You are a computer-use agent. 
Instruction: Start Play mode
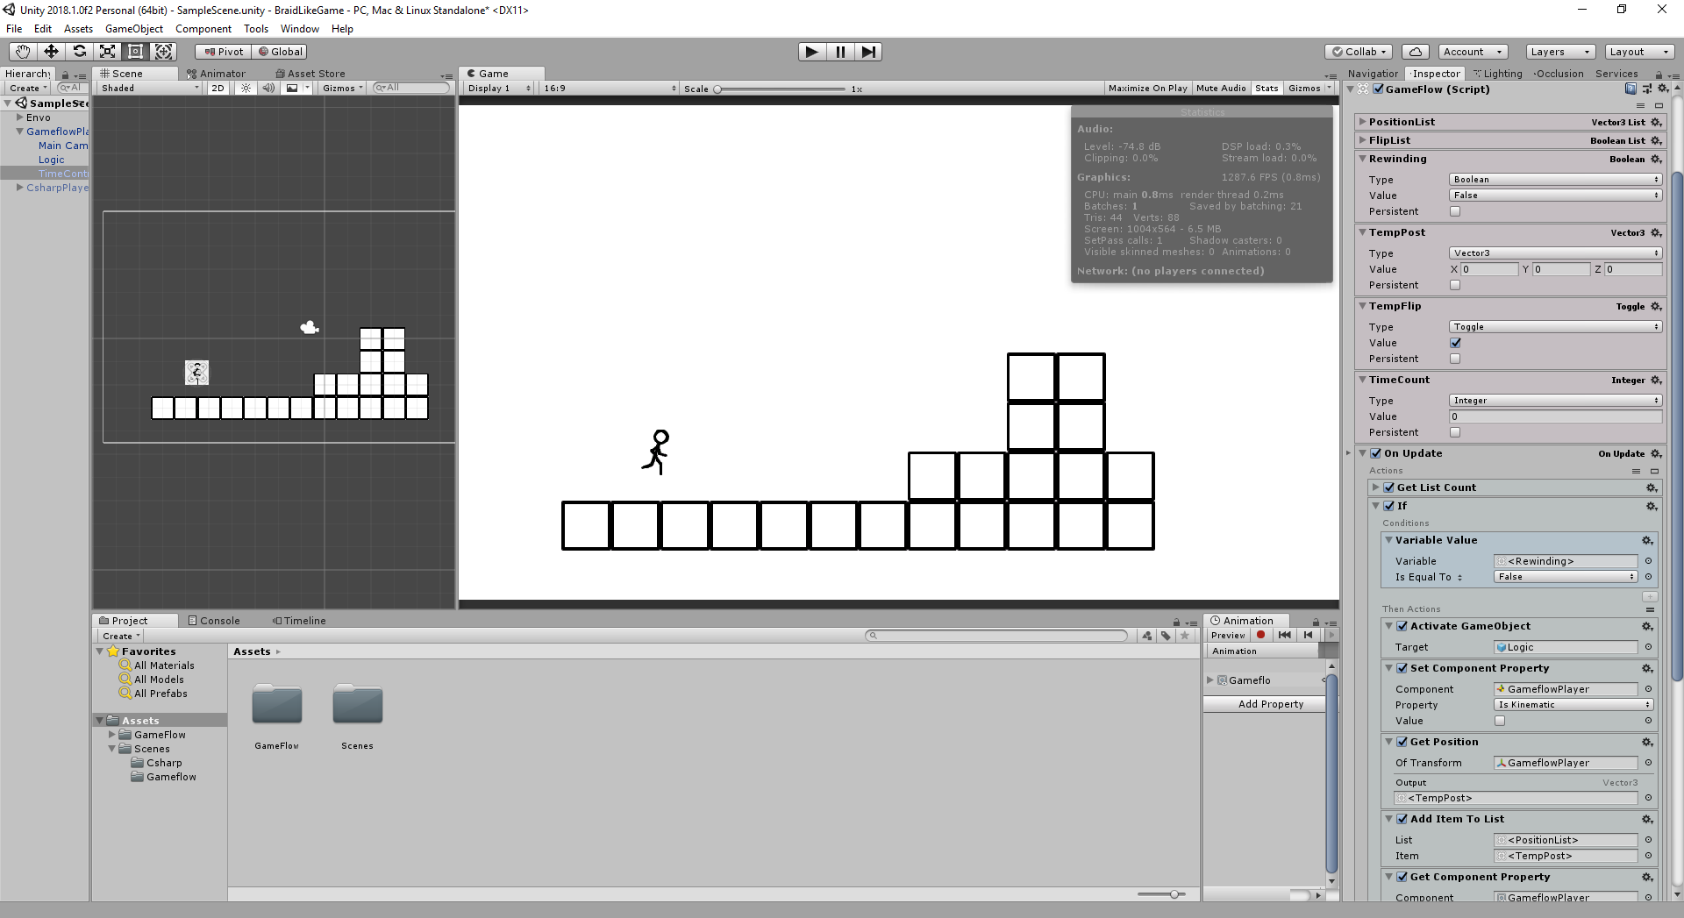tap(812, 52)
